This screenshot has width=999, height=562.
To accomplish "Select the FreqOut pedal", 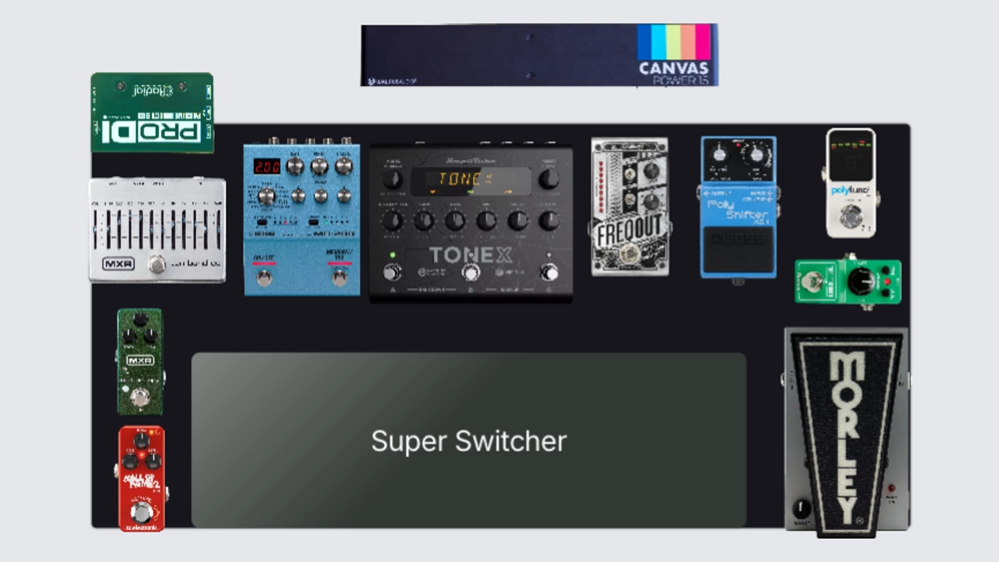I will (630, 207).
